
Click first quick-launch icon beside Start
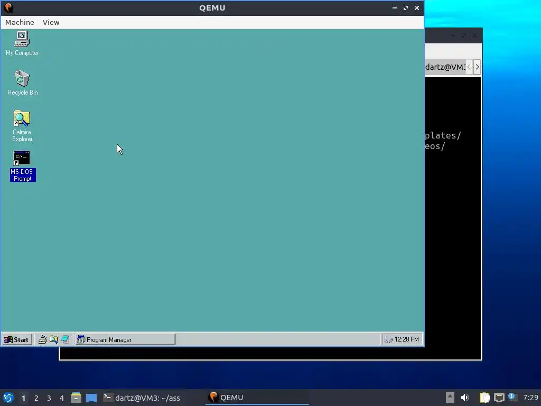point(42,339)
